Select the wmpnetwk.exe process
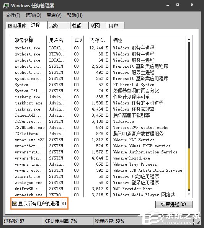Screen dimensions: 204x228 (98, 195)
